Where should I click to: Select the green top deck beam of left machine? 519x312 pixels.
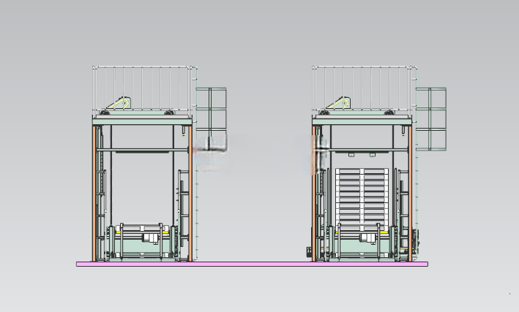pos(142,121)
